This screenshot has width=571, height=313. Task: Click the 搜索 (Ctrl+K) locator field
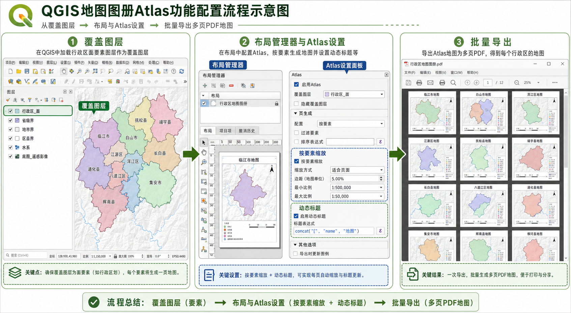pyautogui.click(x=26, y=255)
